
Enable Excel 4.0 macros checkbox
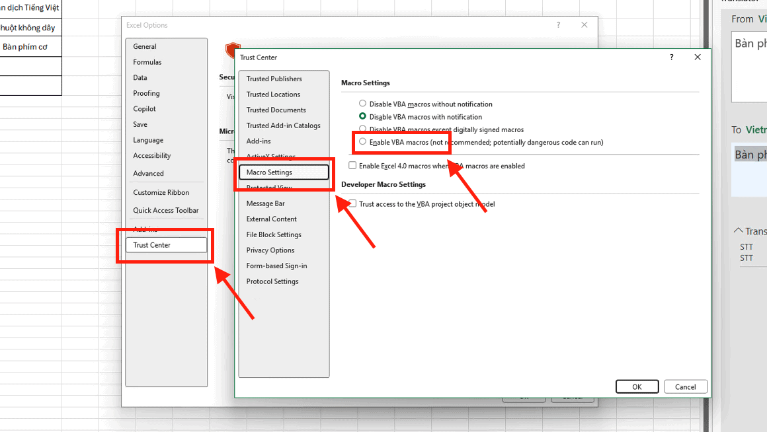352,166
